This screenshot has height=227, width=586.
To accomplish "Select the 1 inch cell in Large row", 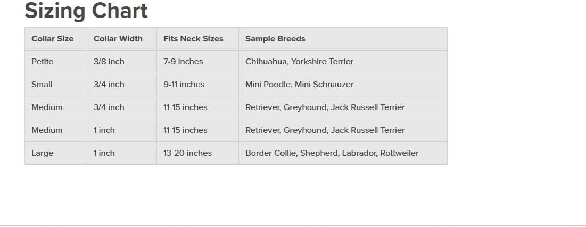I will pos(104,153).
